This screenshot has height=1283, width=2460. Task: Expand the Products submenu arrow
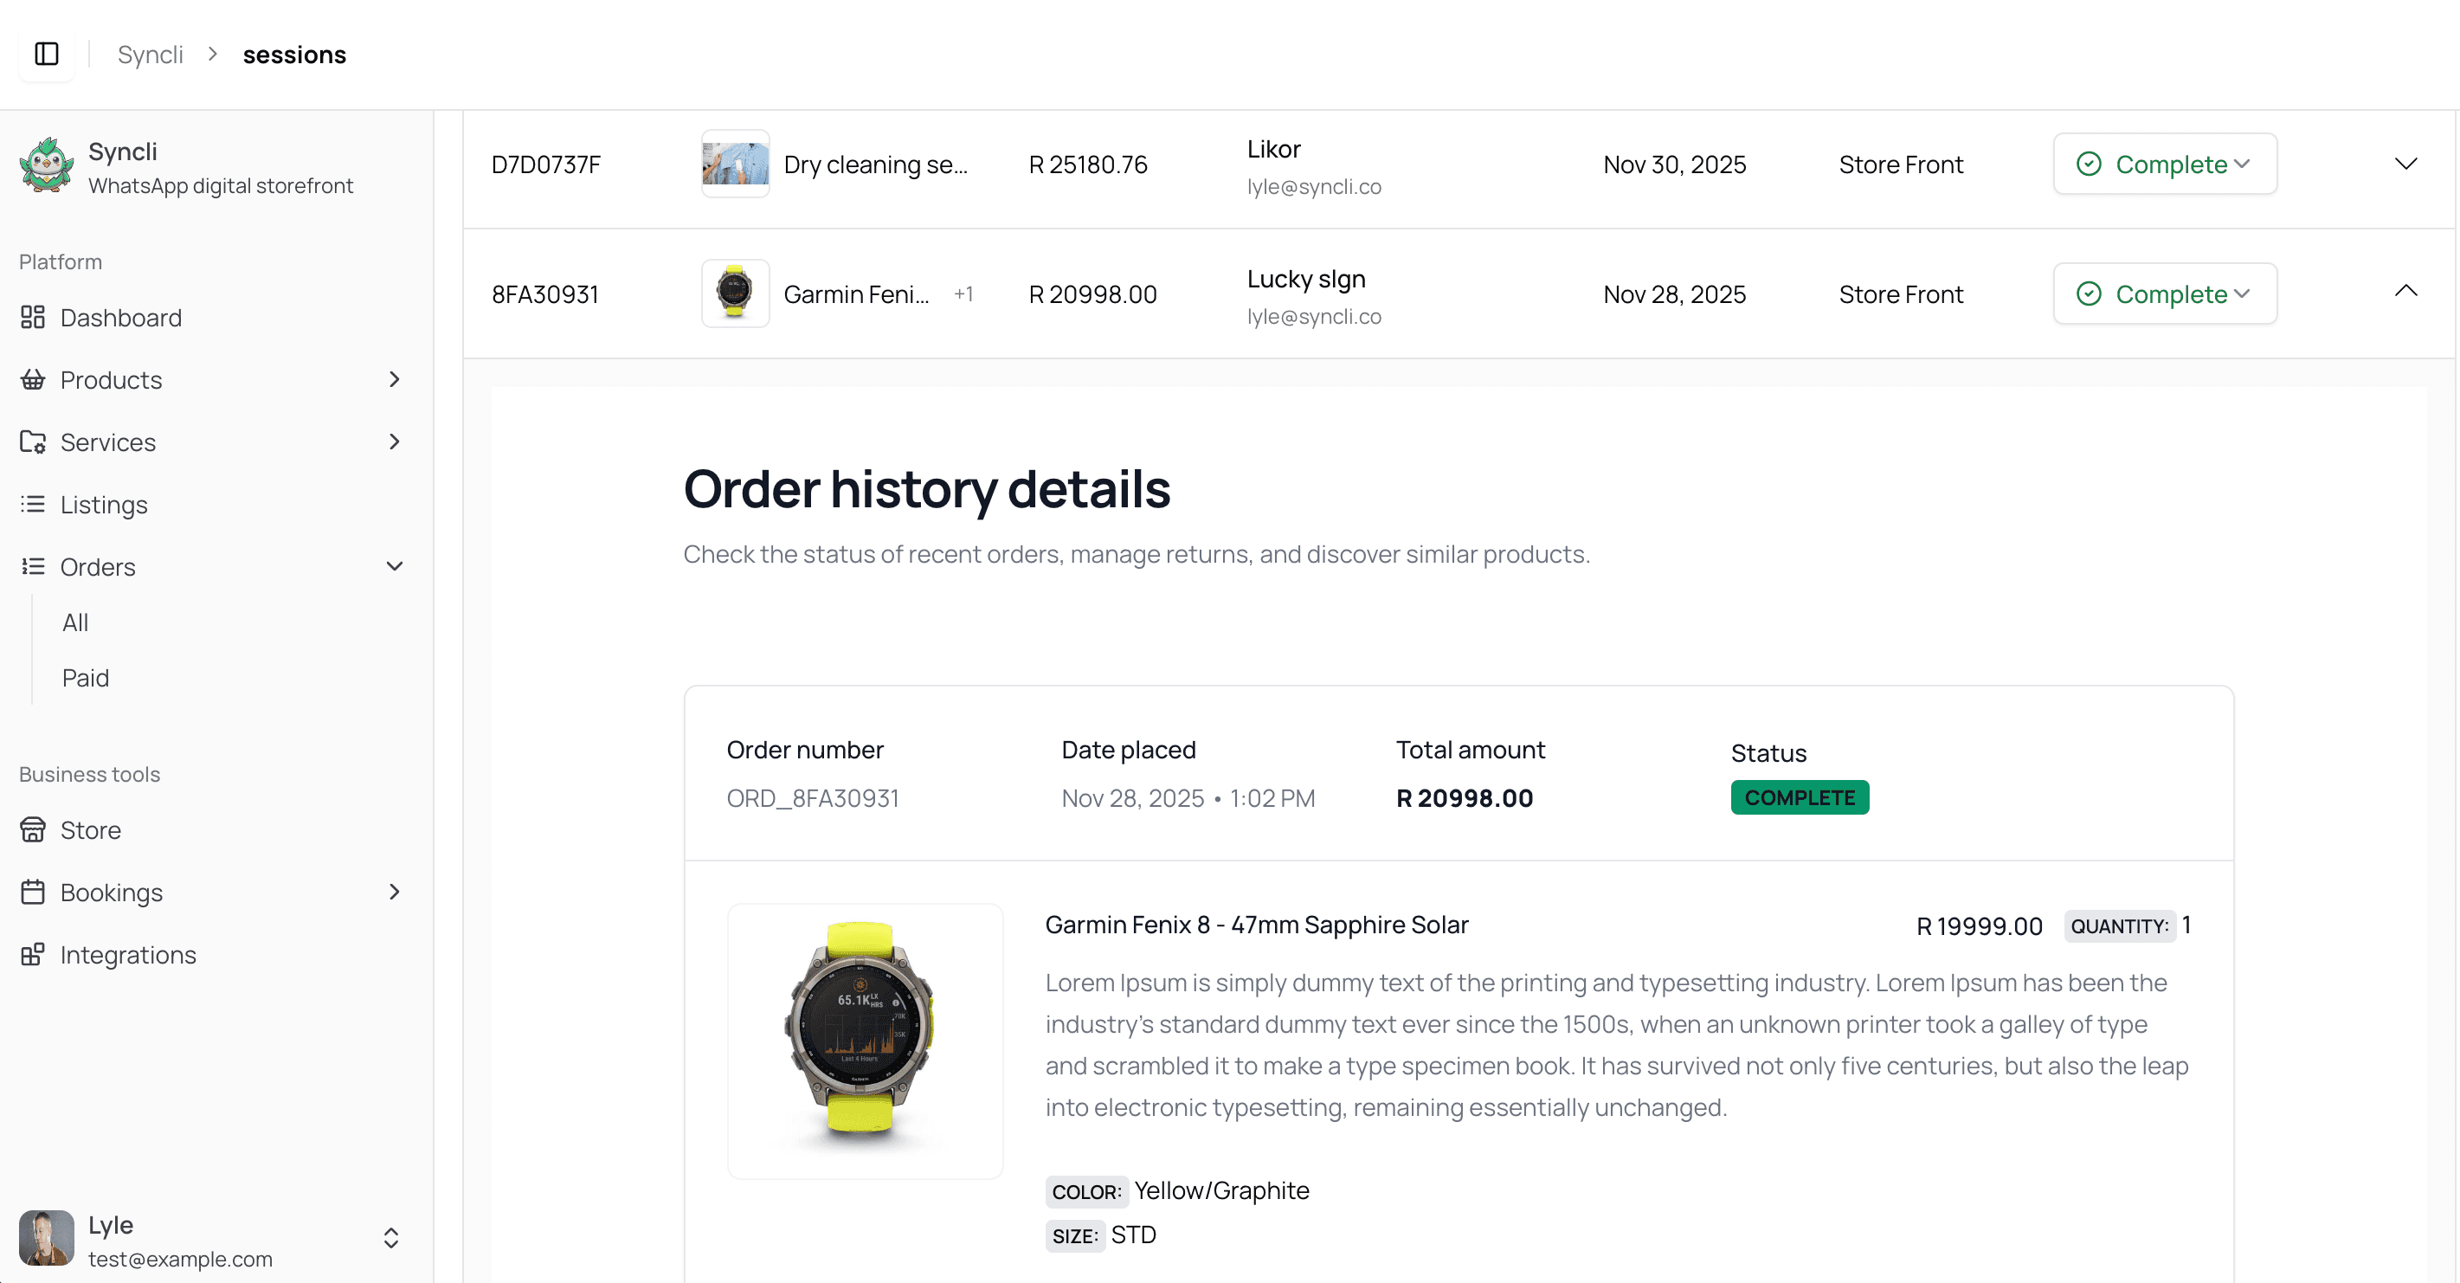click(395, 379)
